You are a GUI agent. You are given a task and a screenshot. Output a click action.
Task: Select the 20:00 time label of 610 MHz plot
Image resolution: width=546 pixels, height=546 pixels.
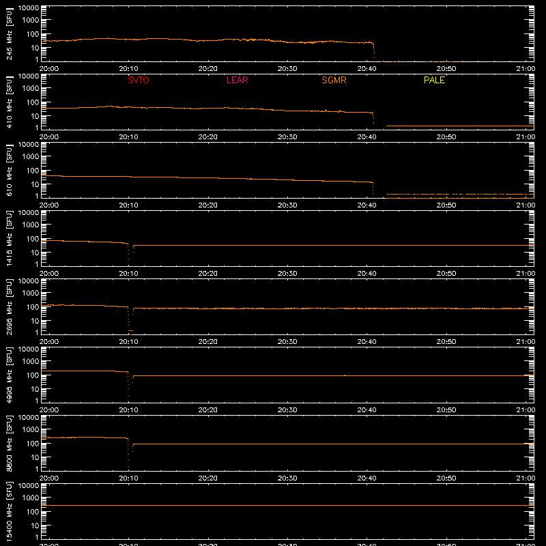[48, 205]
